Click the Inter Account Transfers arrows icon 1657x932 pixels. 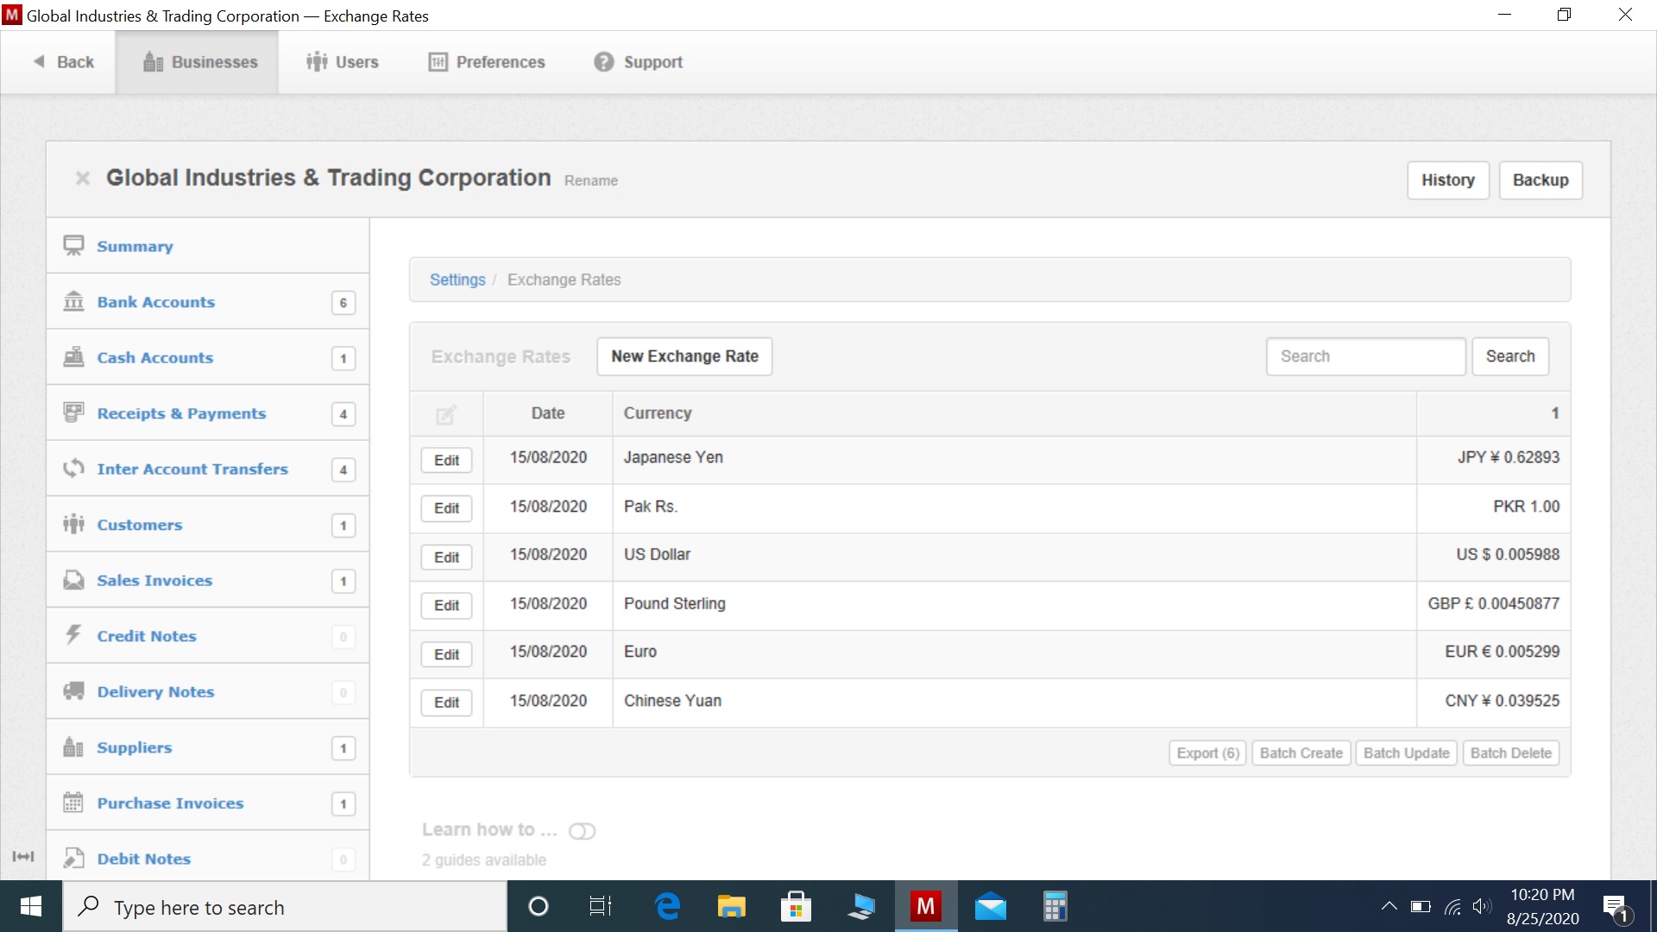point(73,469)
